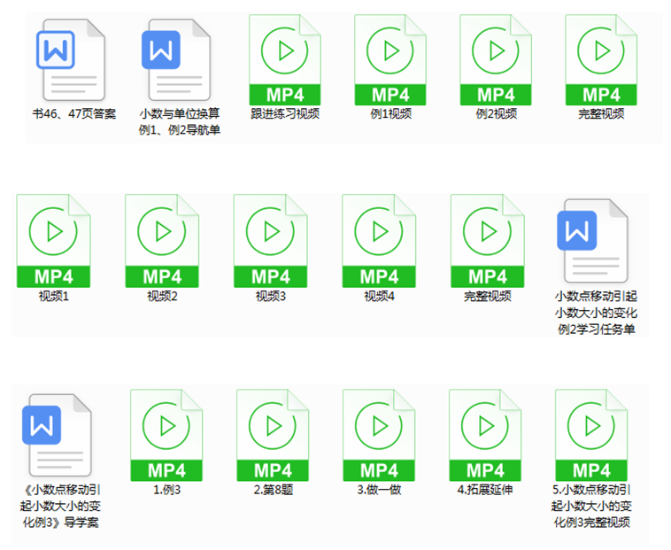The image size is (671, 550).
Task: Click the 例1视频 MP4 file icon
Action: (x=390, y=60)
